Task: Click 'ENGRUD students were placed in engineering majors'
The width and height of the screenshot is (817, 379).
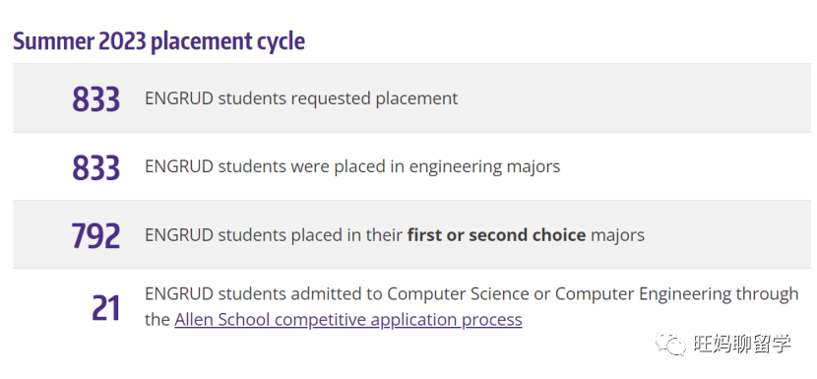Action: tap(352, 166)
